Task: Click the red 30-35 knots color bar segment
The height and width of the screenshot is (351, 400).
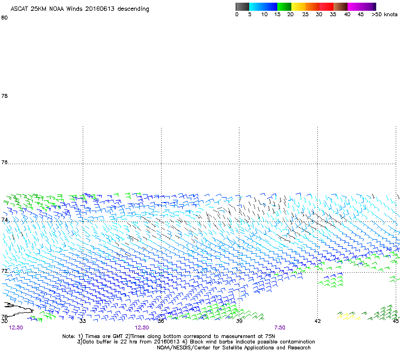Action: (326, 6)
